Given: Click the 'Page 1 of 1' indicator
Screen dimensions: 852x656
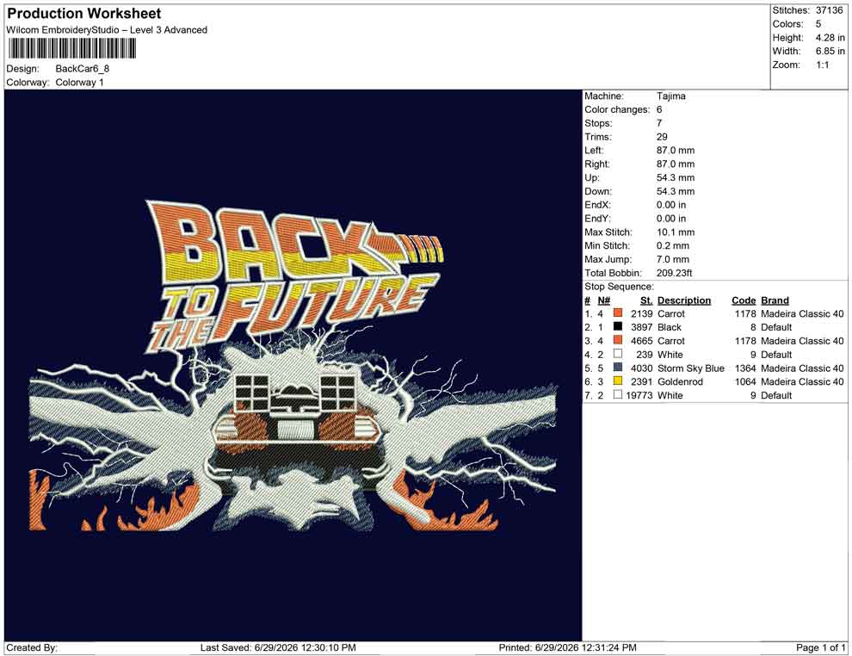Looking at the screenshot, I should pyautogui.click(x=821, y=647).
